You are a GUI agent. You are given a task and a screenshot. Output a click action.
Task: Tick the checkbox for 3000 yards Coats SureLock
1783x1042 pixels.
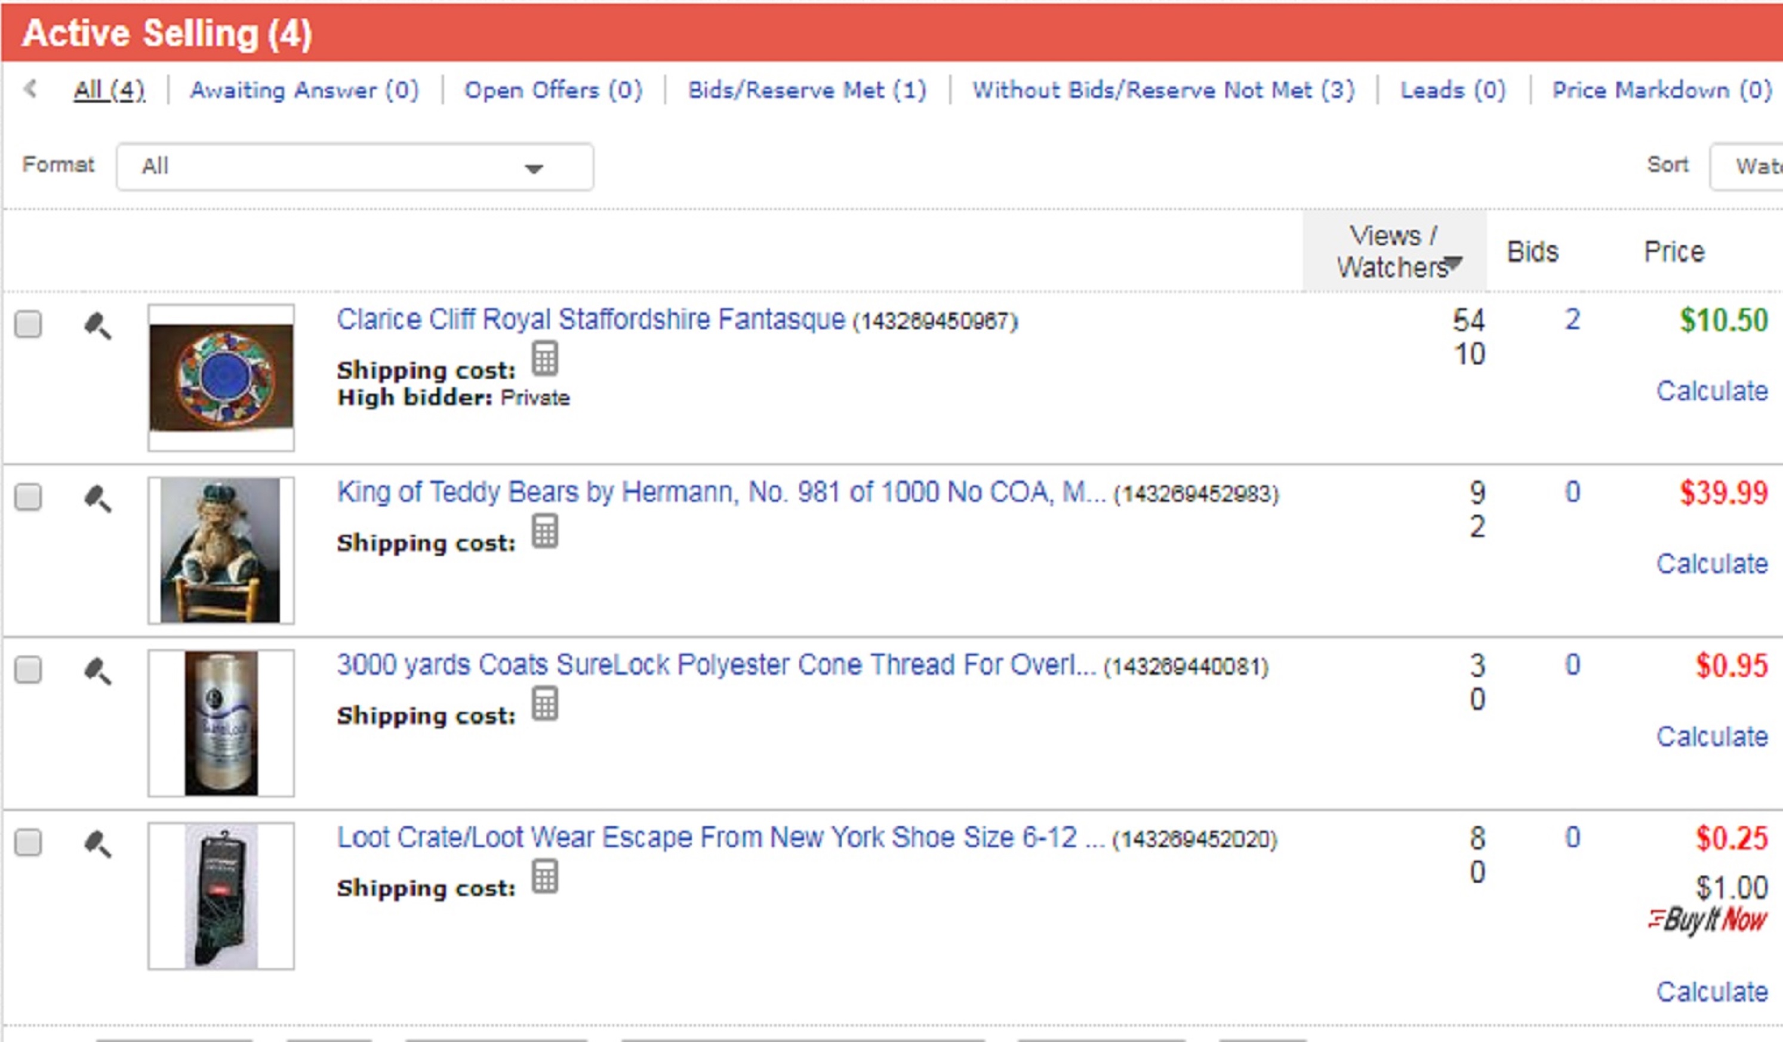[28, 669]
